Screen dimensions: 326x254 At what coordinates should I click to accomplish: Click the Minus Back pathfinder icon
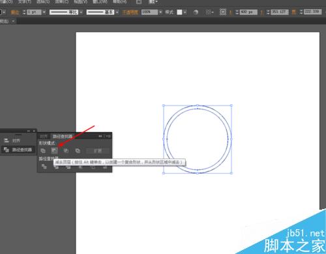(x=105, y=167)
